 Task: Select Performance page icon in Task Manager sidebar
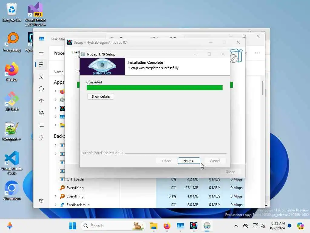click(x=41, y=77)
